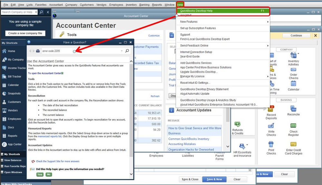Open memorized reports list link

(50, 136)
